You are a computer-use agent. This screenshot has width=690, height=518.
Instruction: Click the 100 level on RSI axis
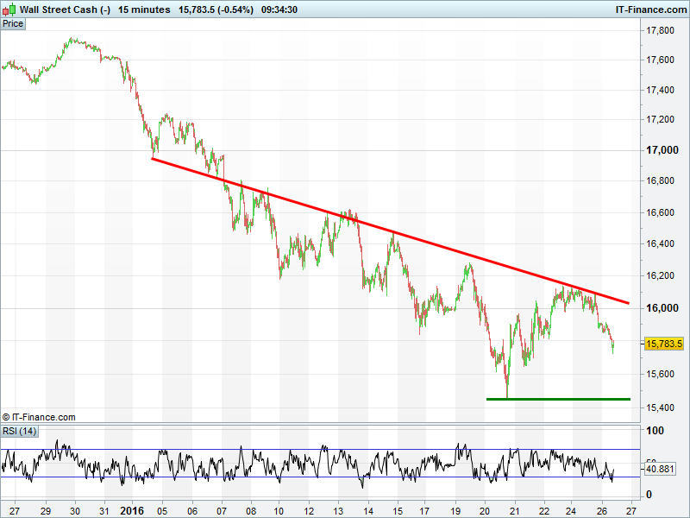point(655,431)
